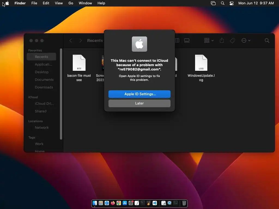This screenshot has width=279, height=209.
Task: Open the App Store from the Dock
Action: click(x=125, y=203)
